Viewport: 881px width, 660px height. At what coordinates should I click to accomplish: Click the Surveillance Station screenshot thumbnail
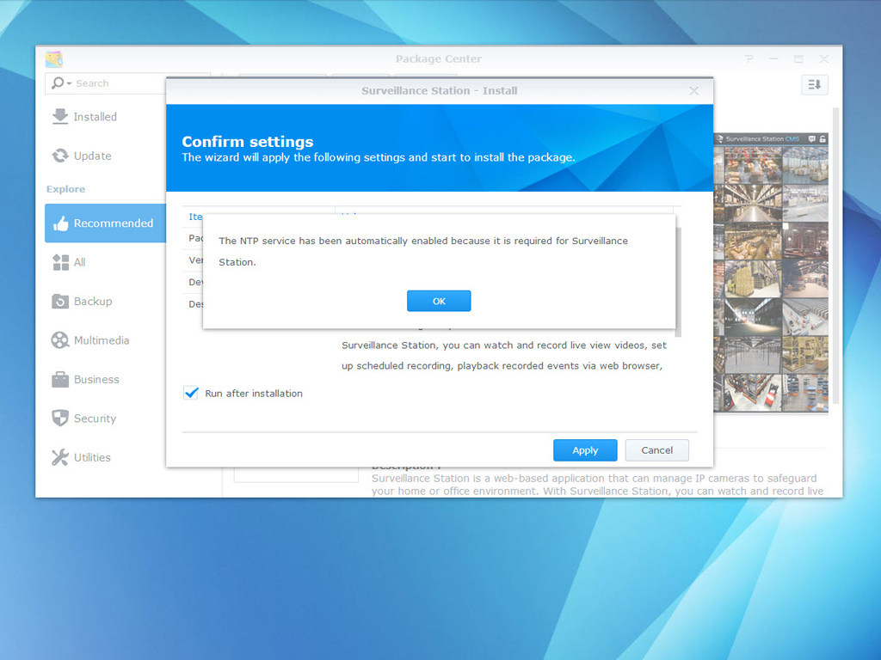coord(771,273)
